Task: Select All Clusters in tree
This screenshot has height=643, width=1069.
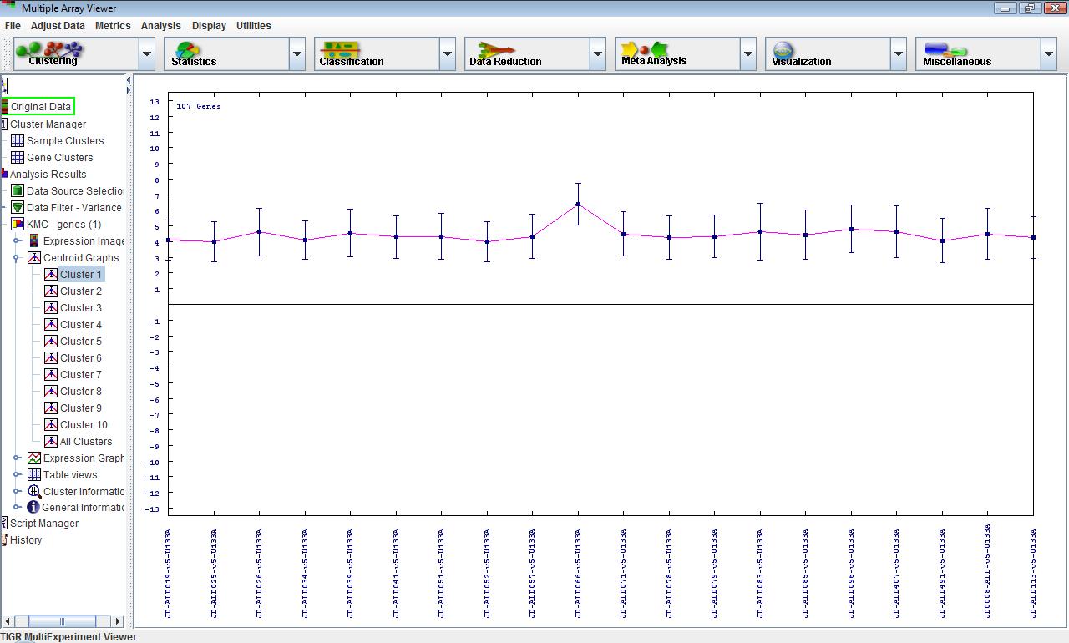Action: coord(85,441)
